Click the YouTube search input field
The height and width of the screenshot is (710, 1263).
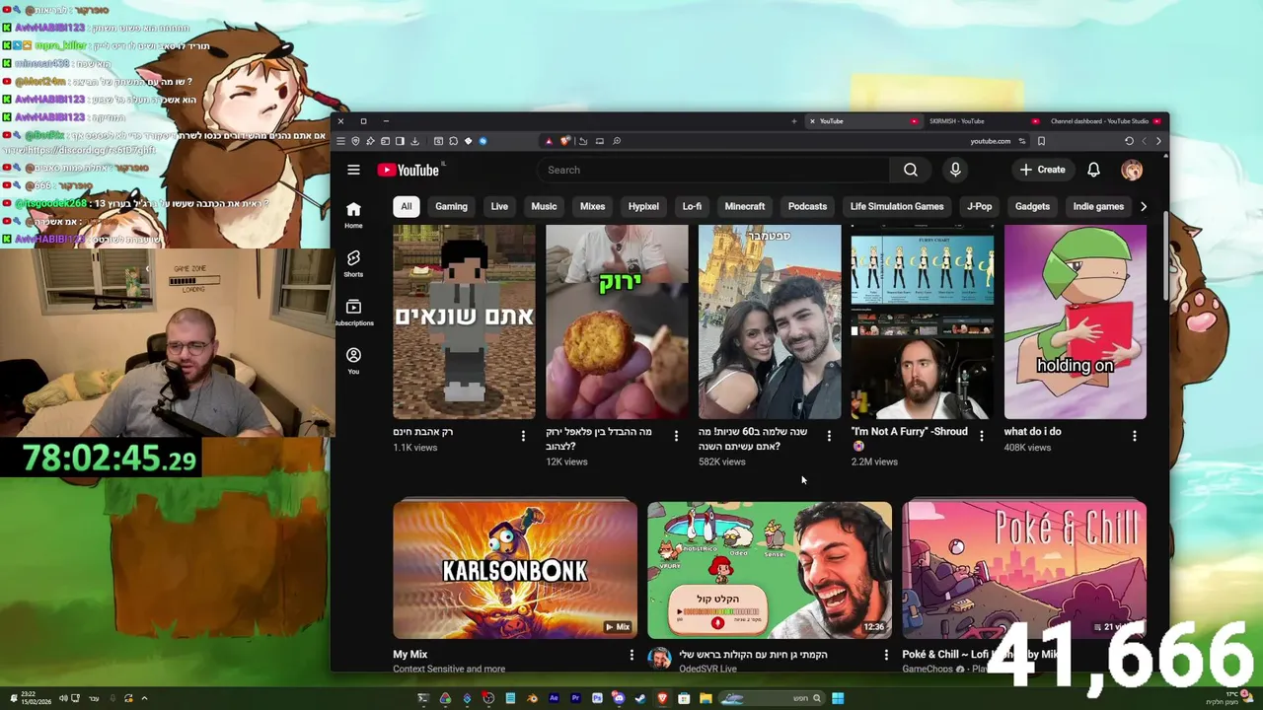click(714, 170)
